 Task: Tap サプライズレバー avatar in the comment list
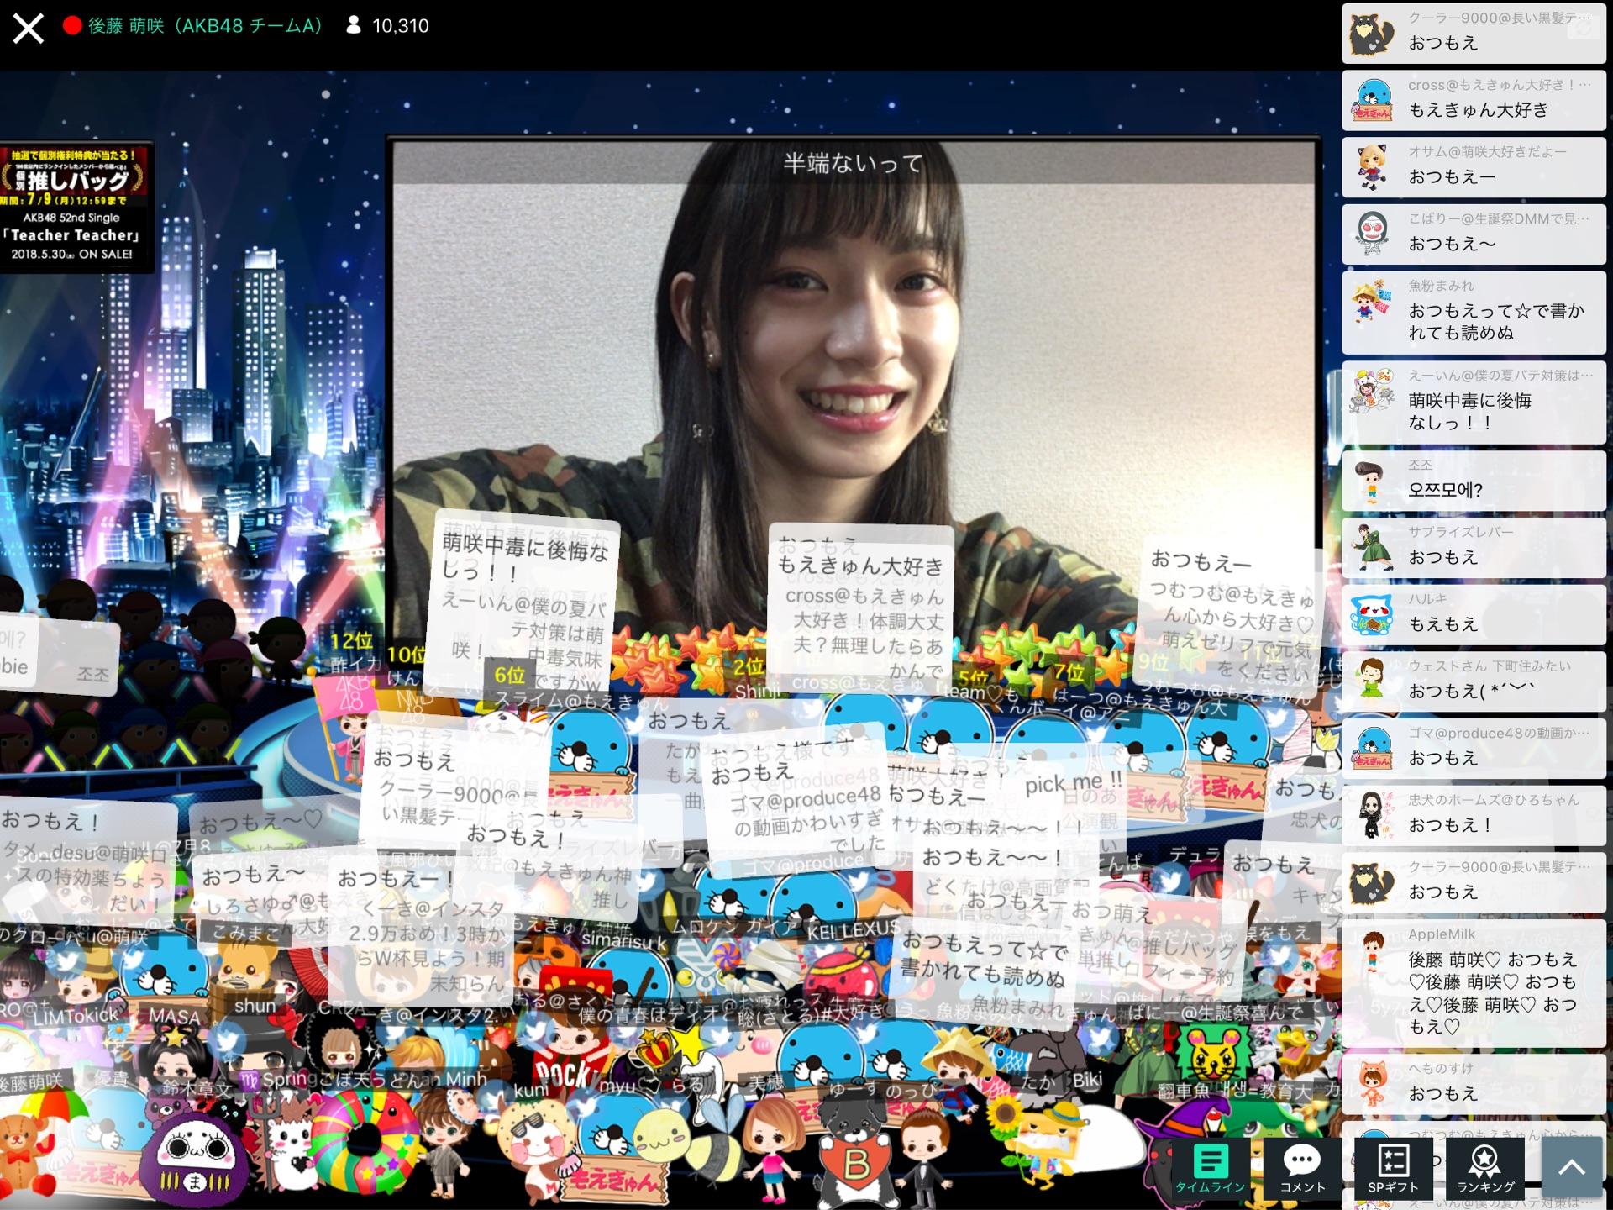pyautogui.click(x=1372, y=547)
